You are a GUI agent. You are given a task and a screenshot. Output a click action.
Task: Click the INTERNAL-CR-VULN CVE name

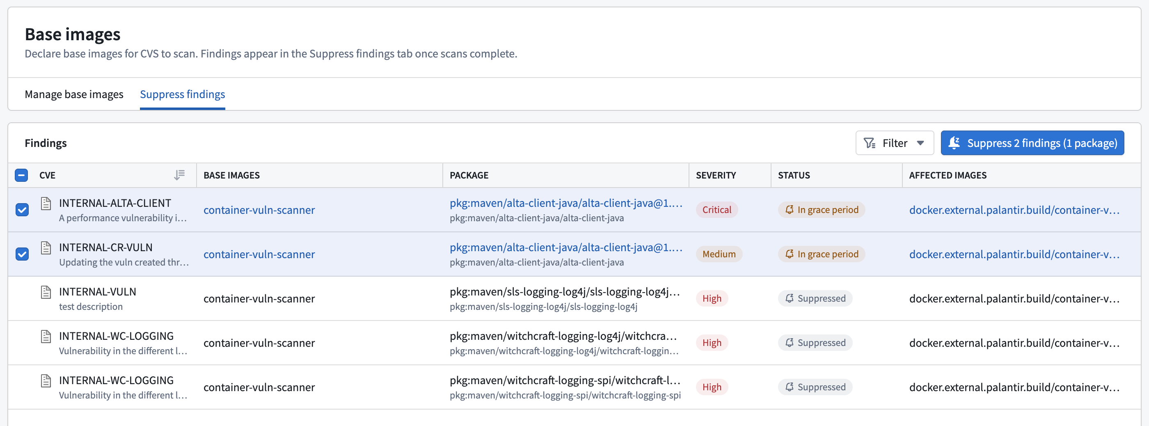(x=106, y=247)
